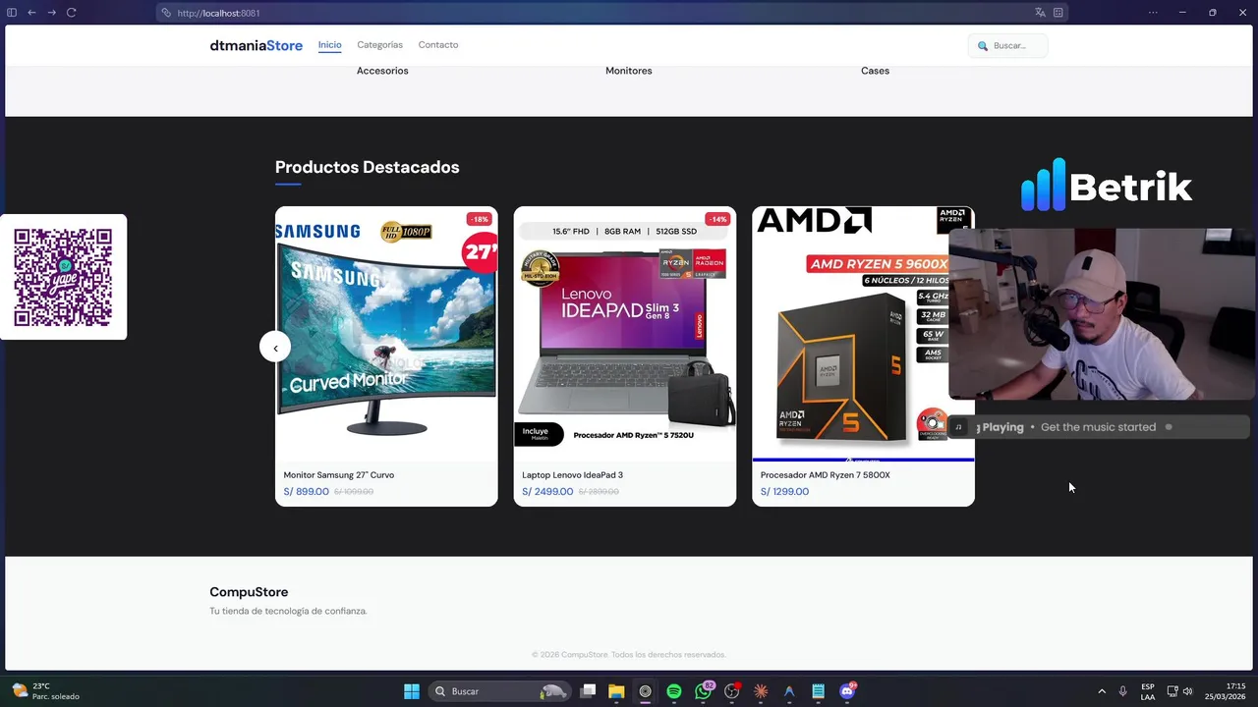The height and width of the screenshot is (707, 1258).
Task: Click the Monitor Samsung 27" Curvo title
Action: [x=339, y=475]
